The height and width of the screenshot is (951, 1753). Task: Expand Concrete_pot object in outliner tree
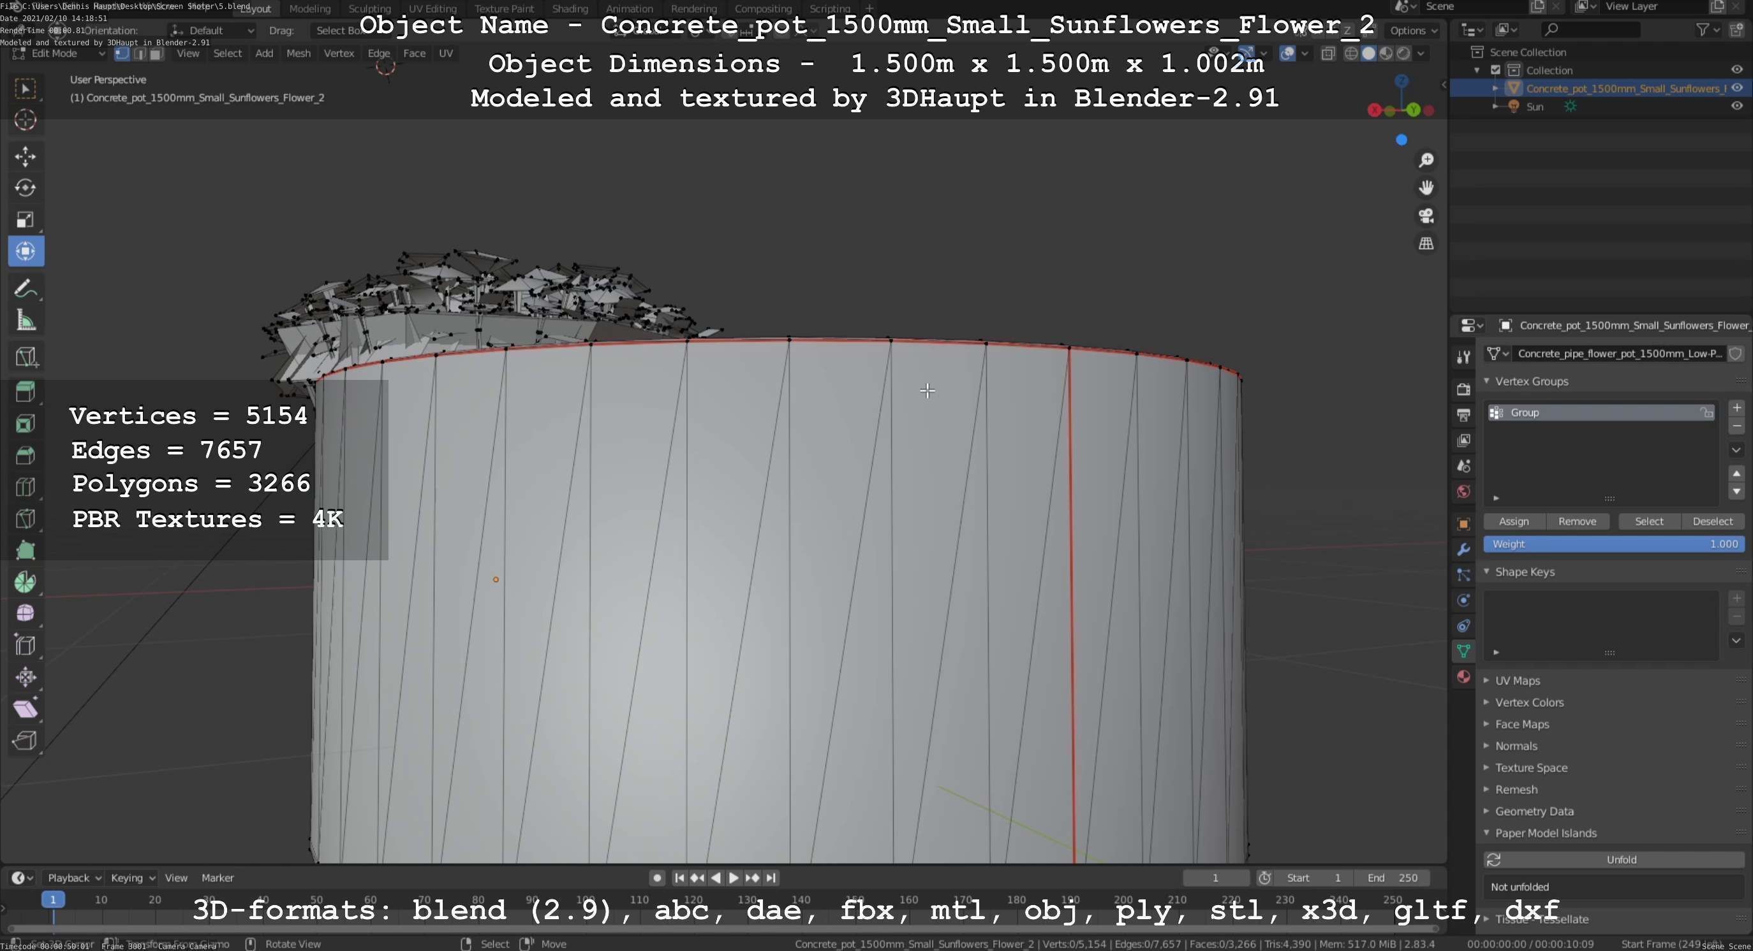[1495, 89]
